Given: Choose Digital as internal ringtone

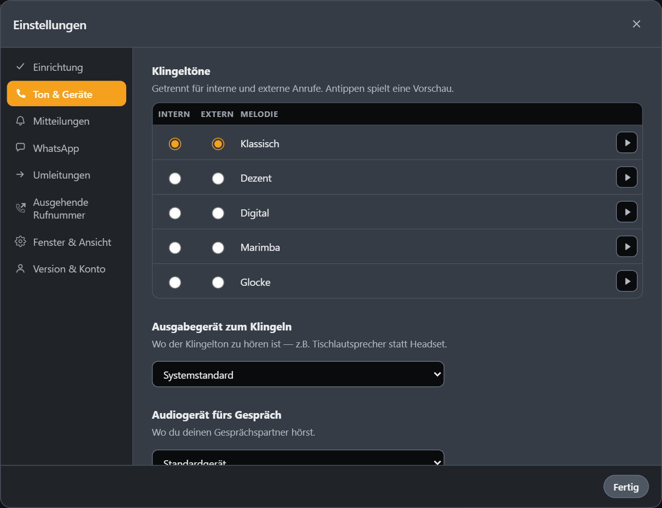Looking at the screenshot, I should click(175, 213).
